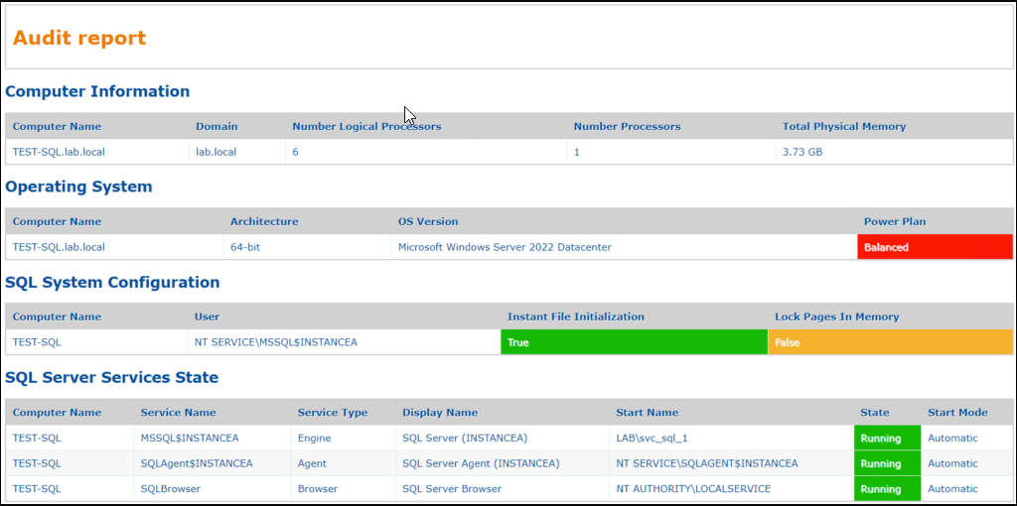This screenshot has width=1017, height=506.
Task: Click the green True cell
Action: (x=634, y=342)
